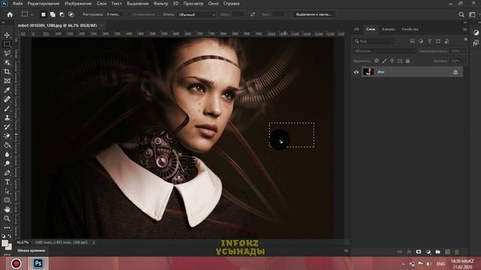This screenshot has height=270, width=481.
Task: Open the layer kind filter dropdown
Action: coord(374,41)
